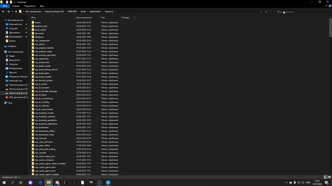Click MTA NRP in the address breadcrumb

[x=72, y=11]
